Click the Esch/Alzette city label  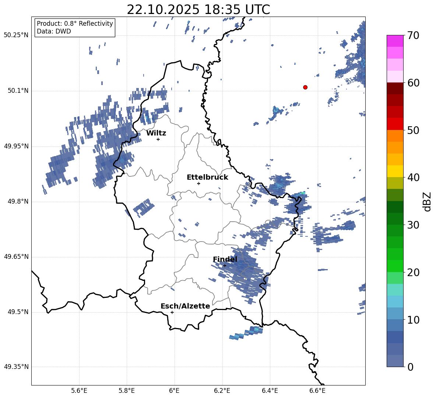(185, 306)
